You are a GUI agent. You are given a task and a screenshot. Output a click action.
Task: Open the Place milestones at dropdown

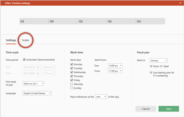(101, 97)
